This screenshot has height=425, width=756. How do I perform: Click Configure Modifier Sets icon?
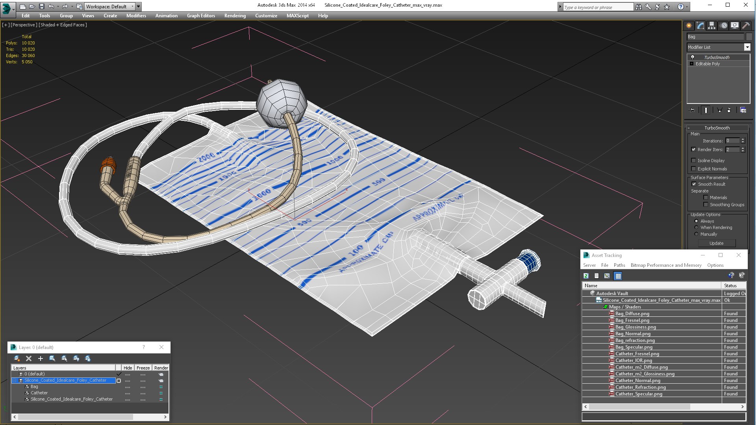point(743,110)
